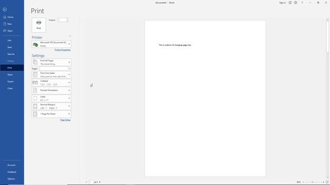Click the Print One Sided page icon
Screen dimensions: 330x185
point(36,75)
